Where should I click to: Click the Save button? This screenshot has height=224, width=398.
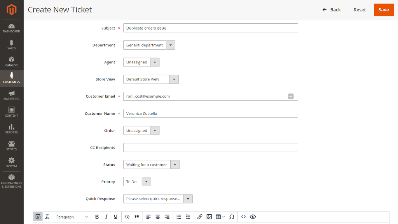pyautogui.click(x=384, y=10)
